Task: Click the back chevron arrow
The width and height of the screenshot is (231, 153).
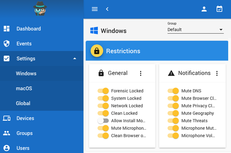Action: coord(107,9)
